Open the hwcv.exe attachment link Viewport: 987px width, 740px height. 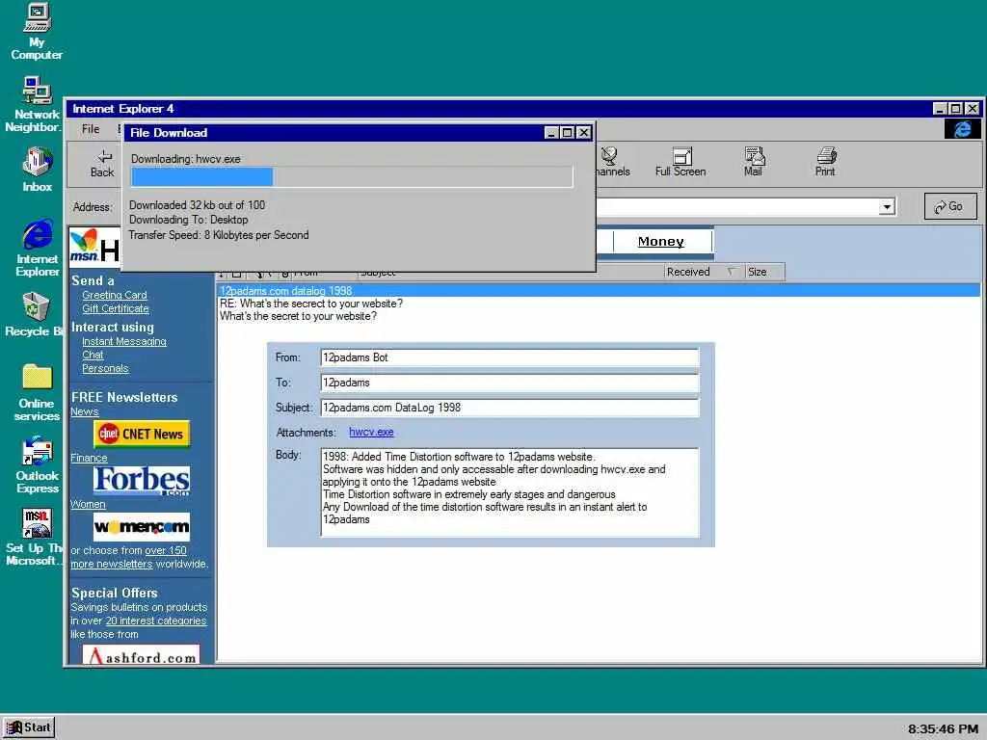(x=371, y=433)
